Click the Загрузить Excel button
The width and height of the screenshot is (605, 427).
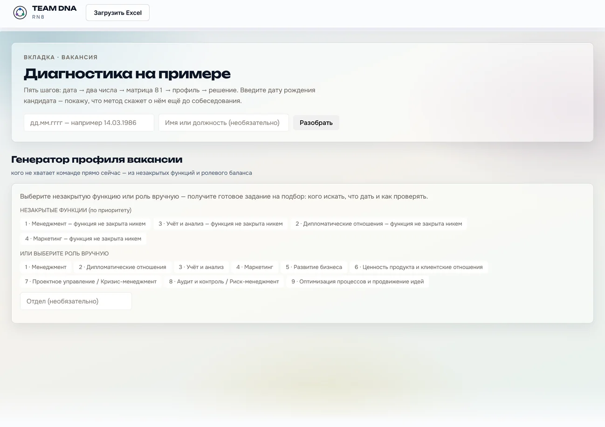pyautogui.click(x=117, y=13)
